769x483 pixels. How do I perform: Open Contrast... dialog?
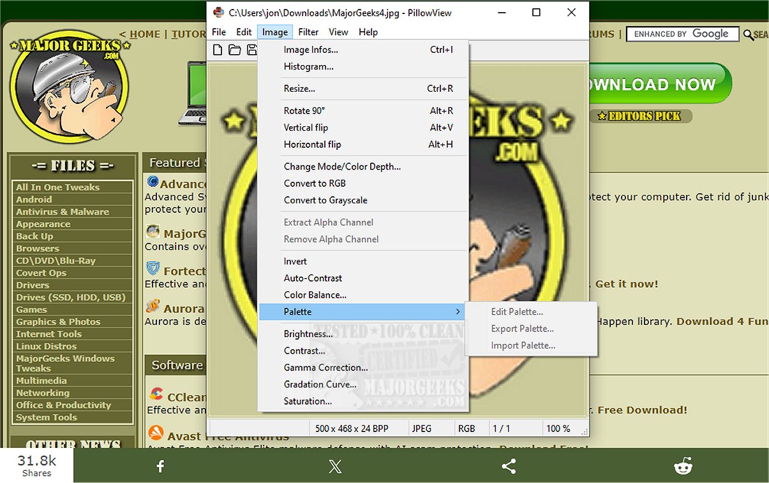(363, 350)
